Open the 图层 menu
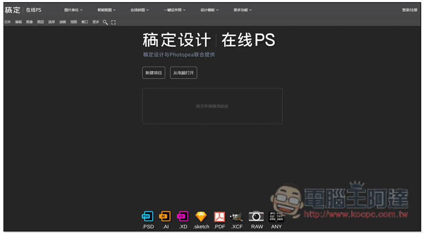This screenshot has width=424, height=234. tap(41, 22)
